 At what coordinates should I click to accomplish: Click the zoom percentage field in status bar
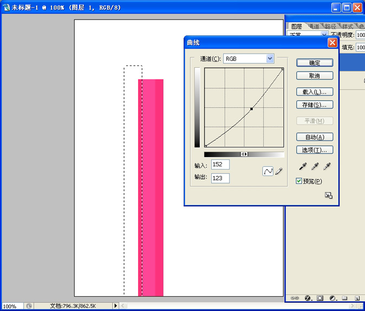pyautogui.click(x=12, y=306)
